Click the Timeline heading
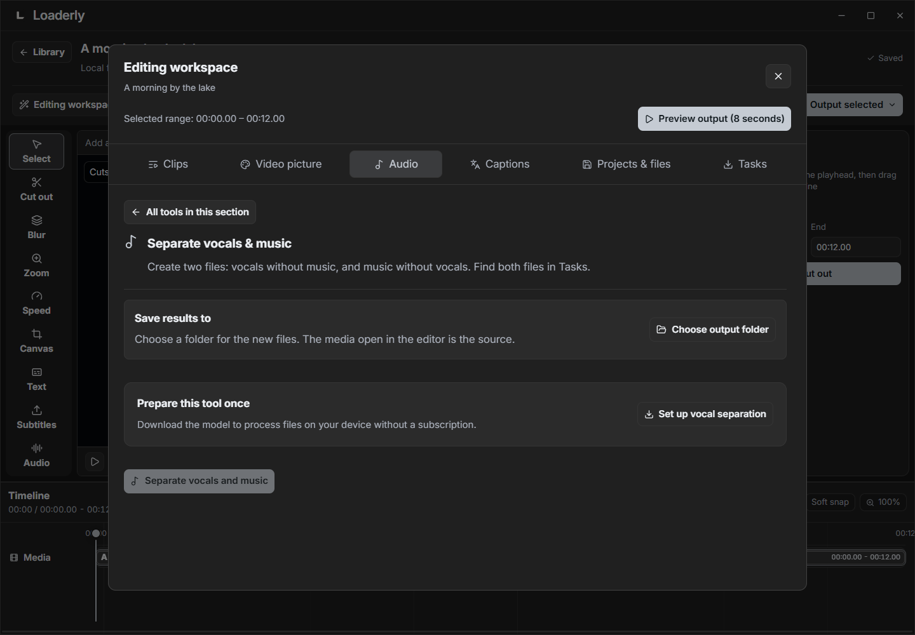The width and height of the screenshot is (915, 635). 29,495
